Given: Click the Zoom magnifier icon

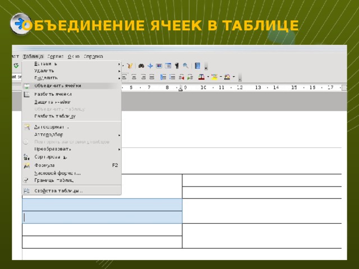Looking at the screenshot, I should (x=186, y=66).
